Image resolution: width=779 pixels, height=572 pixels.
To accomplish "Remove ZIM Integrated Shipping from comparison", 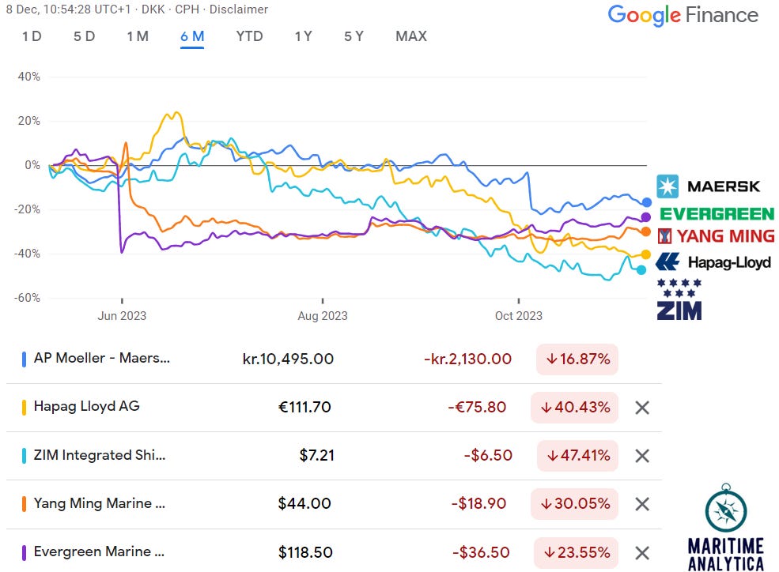I will point(642,456).
